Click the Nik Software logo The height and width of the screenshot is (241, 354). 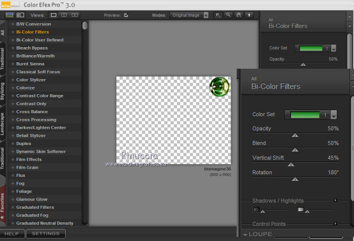tap(10, 5)
